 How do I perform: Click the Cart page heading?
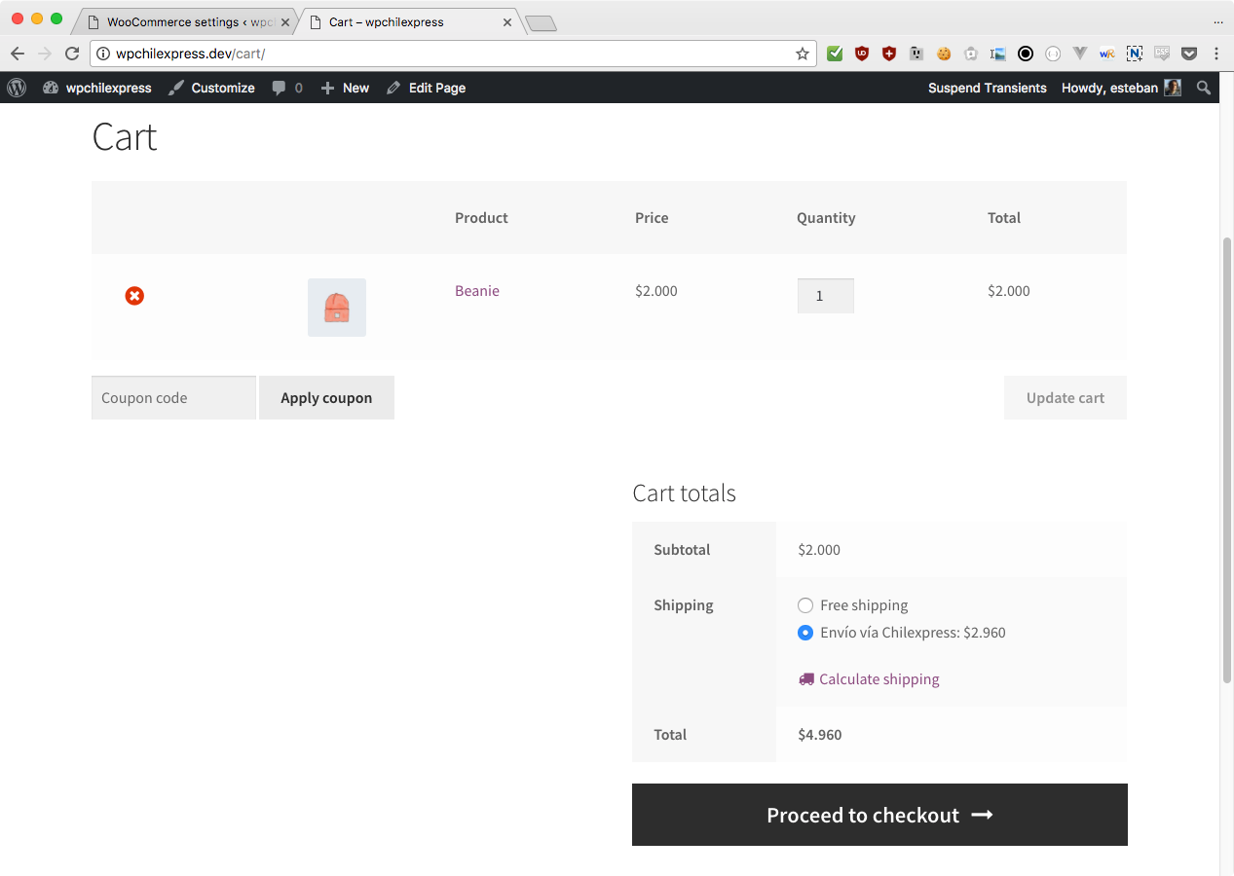125,137
